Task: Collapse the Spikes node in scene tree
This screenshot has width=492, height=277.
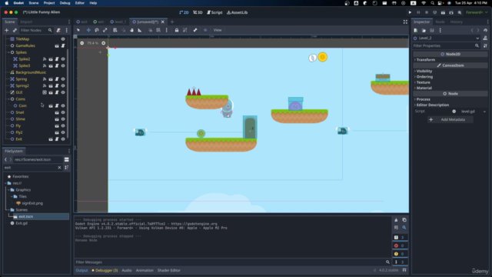Action: pyautogui.click(x=8, y=52)
